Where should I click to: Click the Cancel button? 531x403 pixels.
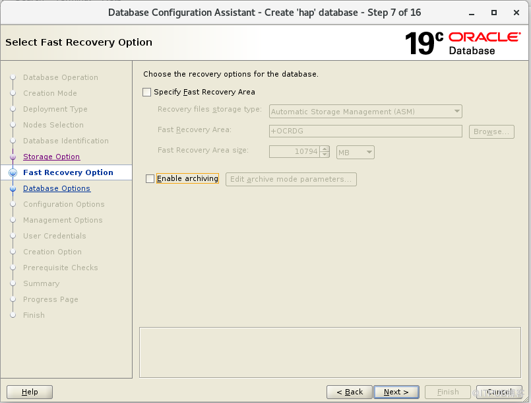[x=499, y=392]
